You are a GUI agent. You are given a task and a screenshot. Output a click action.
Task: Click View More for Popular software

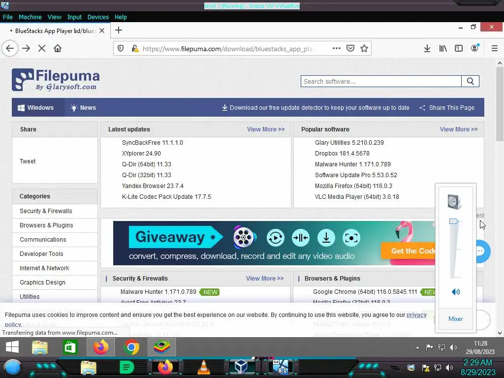pos(459,129)
